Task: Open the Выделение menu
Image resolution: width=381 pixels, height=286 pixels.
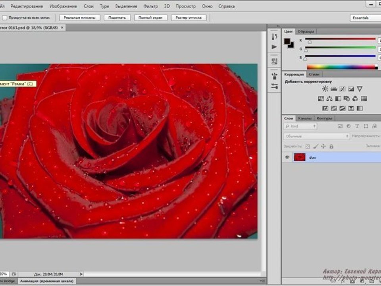Action: [126, 6]
